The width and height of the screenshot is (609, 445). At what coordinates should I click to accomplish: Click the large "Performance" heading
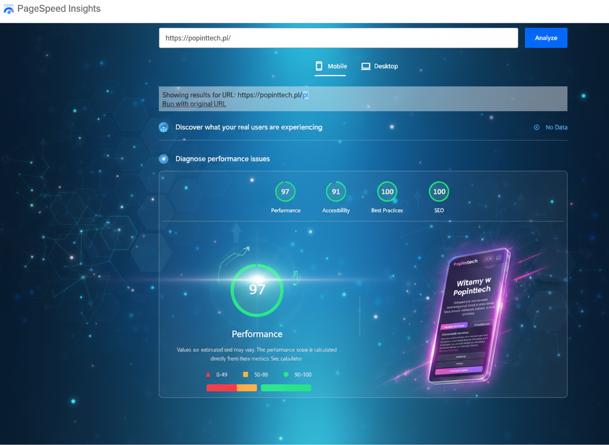pos(257,334)
